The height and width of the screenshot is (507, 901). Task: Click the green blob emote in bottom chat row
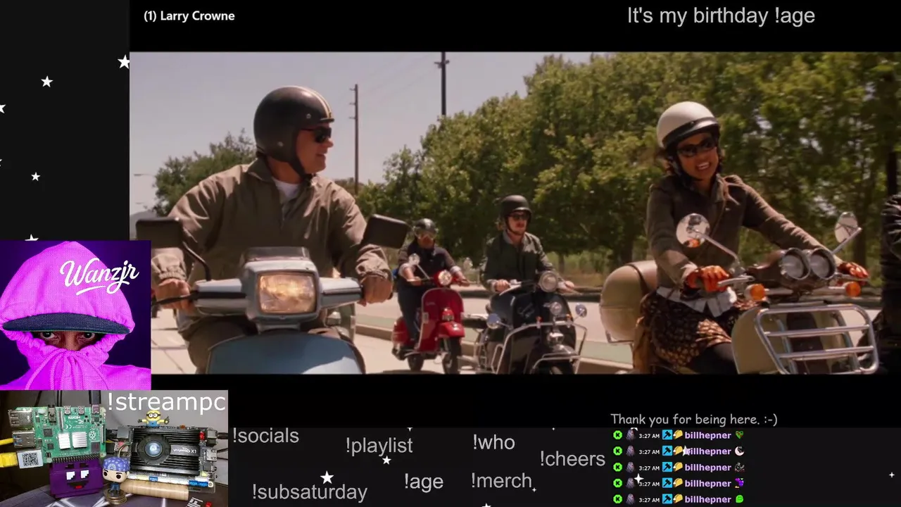tap(739, 499)
